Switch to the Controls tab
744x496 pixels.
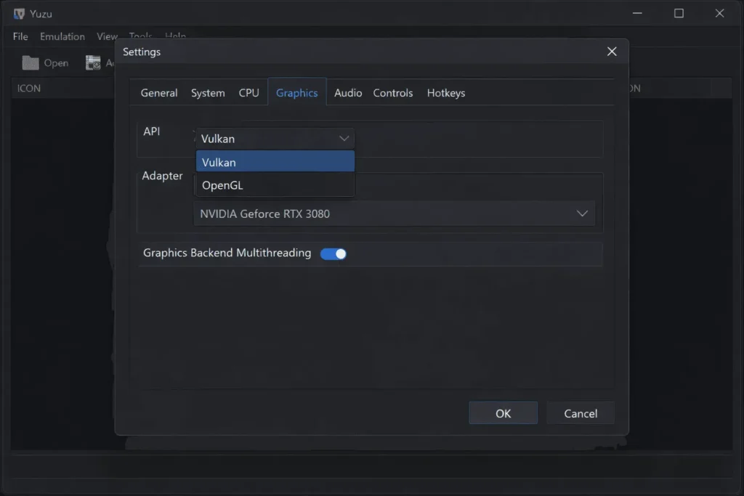392,93
